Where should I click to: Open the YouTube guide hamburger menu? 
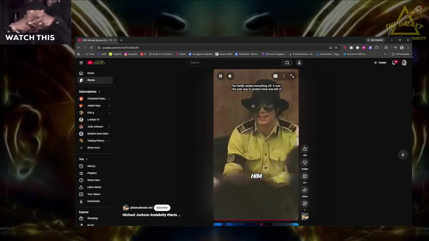(81, 63)
